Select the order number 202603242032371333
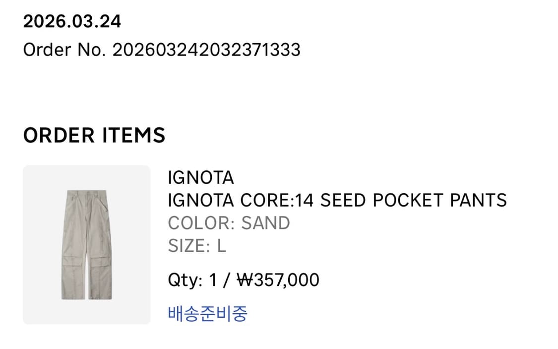The image size is (558, 349). click(206, 50)
